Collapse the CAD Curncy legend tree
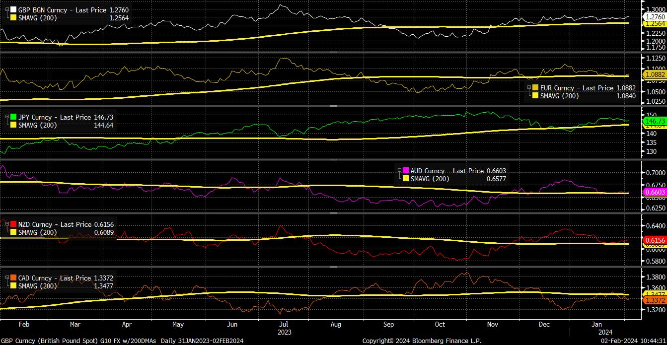667x345 pixels. click(x=6, y=278)
